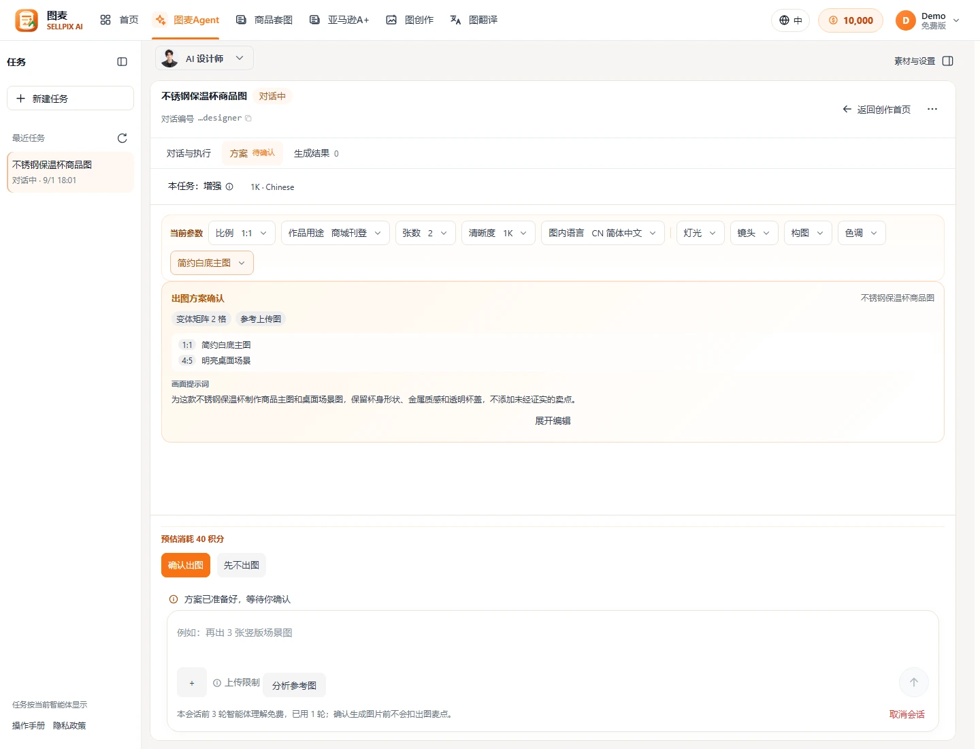The image size is (980, 749).
Task: Go to 首页 in top navigation
Action: pos(119,20)
